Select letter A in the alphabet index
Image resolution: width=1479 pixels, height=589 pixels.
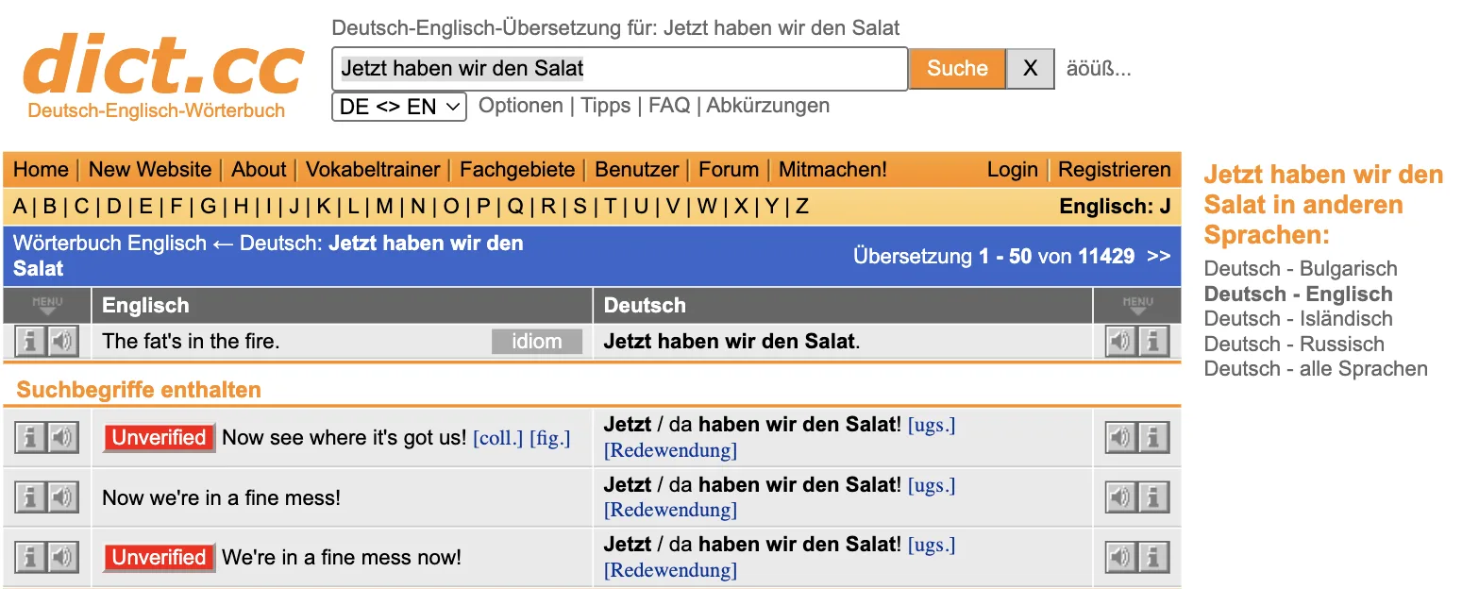[x=20, y=206]
